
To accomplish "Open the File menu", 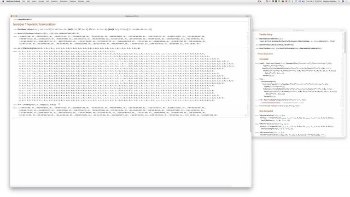I will click(x=24, y=1).
